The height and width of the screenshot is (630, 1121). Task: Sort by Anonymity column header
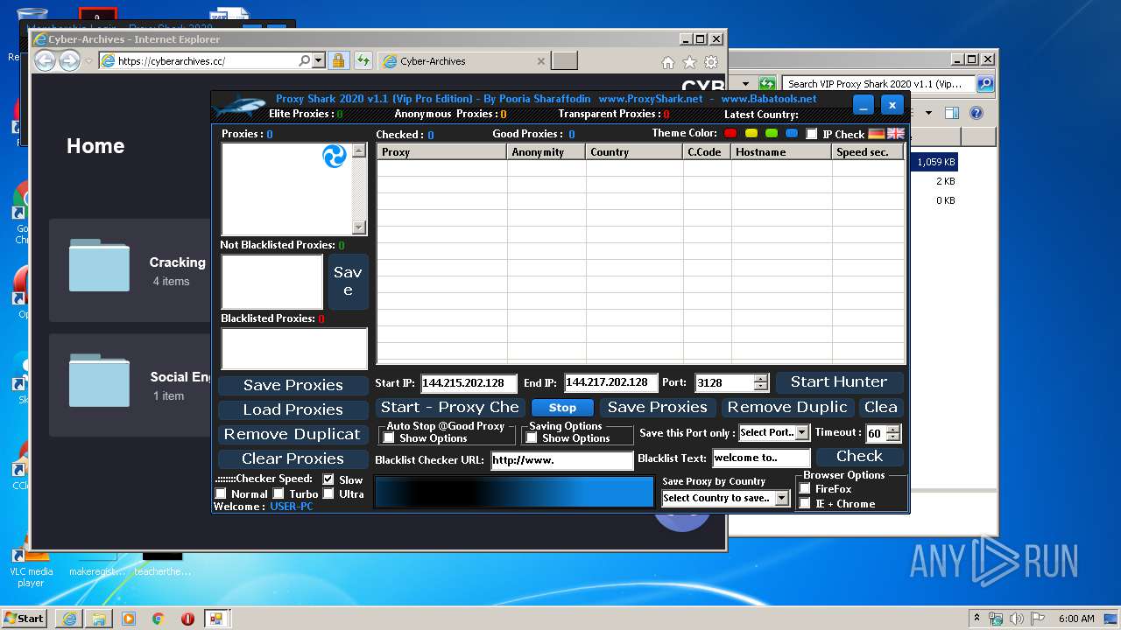pyautogui.click(x=546, y=151)
